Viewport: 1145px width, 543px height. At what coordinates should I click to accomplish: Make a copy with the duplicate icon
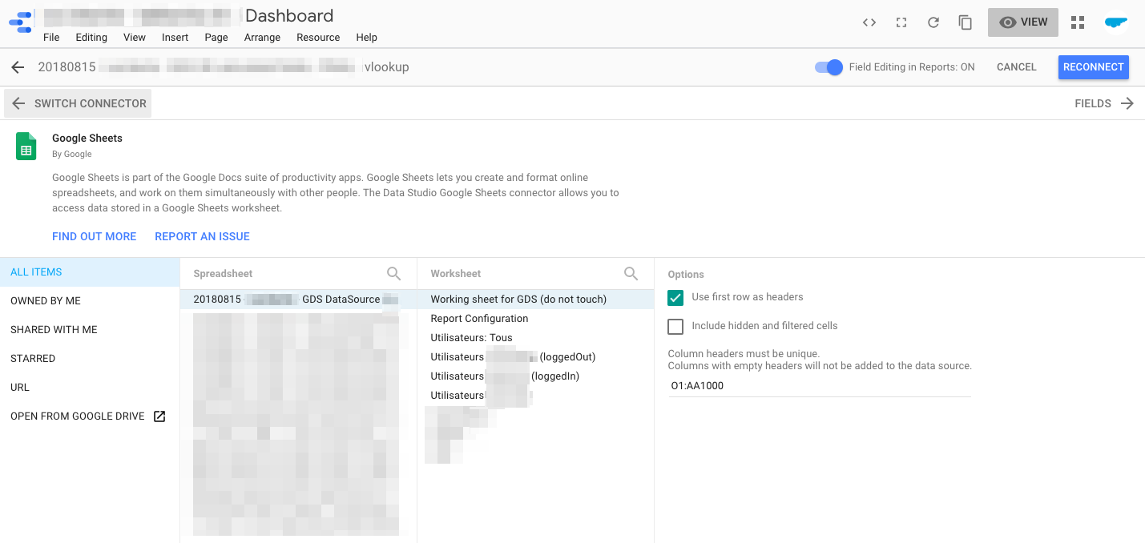point(966,22)
